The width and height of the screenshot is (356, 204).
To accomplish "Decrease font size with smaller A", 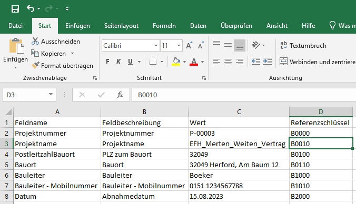I will 201,46.
